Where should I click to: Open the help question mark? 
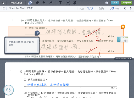[107, 3]
